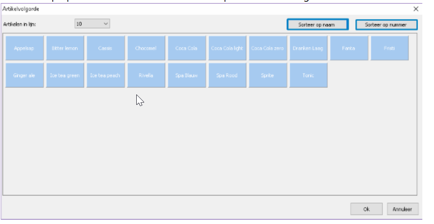The width and height of the screenshot is (434, 224).
Task: Select the Ginger ale tile
Action: pos(25,75)
